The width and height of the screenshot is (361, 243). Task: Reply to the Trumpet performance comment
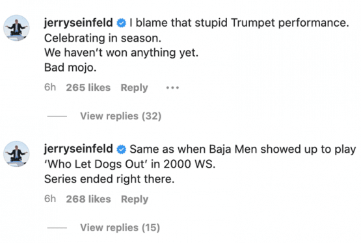coord(135,88)
